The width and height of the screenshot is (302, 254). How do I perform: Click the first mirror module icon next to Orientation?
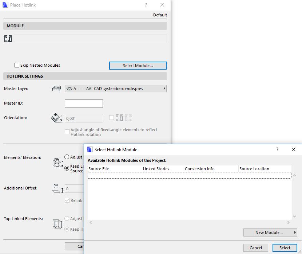coord(119,118)
